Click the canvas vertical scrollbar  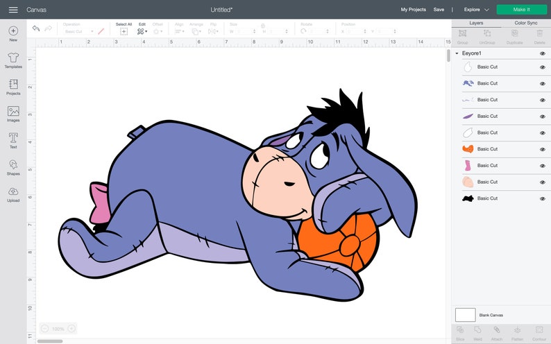[448, 55]
